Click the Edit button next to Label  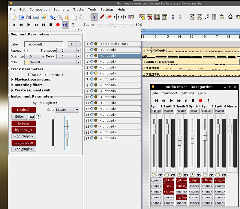[73, 44]
